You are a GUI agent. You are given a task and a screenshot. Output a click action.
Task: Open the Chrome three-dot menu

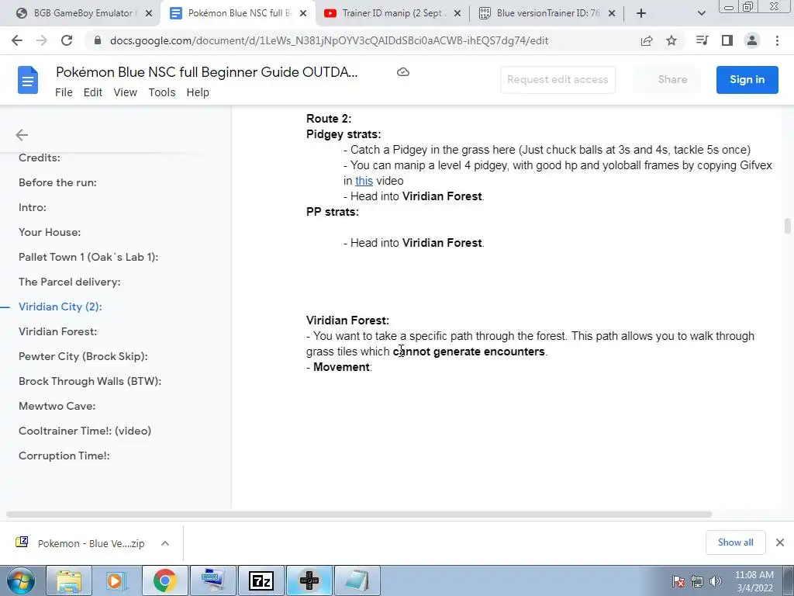[x=777, y=40]
